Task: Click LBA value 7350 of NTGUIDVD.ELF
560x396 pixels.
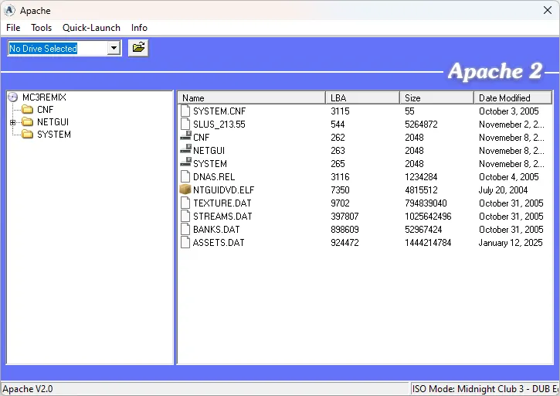Action: (340, 190)
